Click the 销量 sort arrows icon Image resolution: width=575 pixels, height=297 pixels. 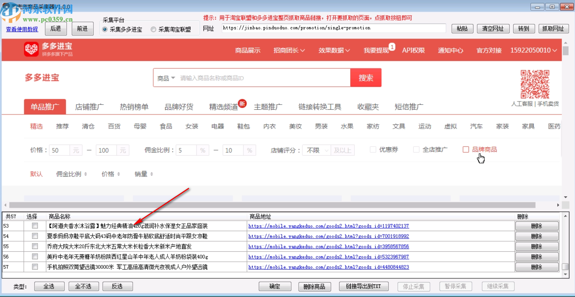151,174
